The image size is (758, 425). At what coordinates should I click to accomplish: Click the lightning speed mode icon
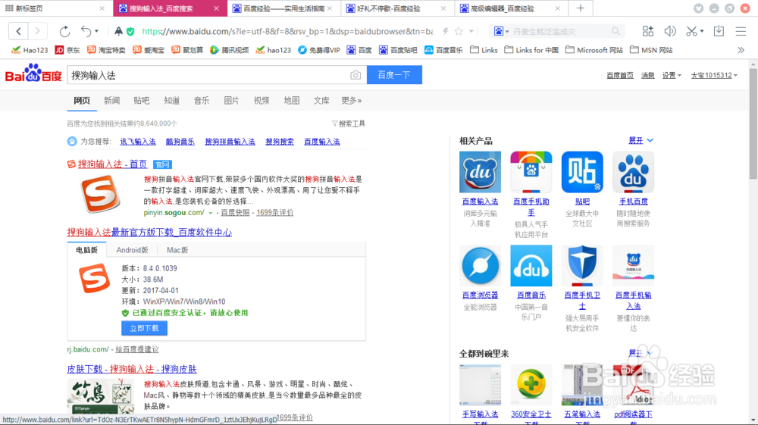445,31
